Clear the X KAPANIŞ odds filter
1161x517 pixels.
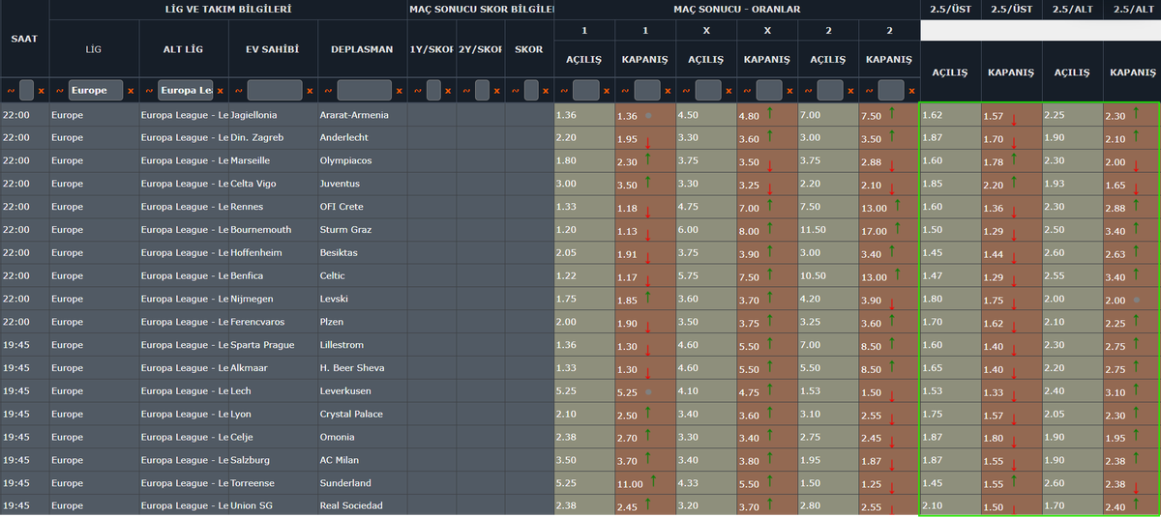(789, 91)
